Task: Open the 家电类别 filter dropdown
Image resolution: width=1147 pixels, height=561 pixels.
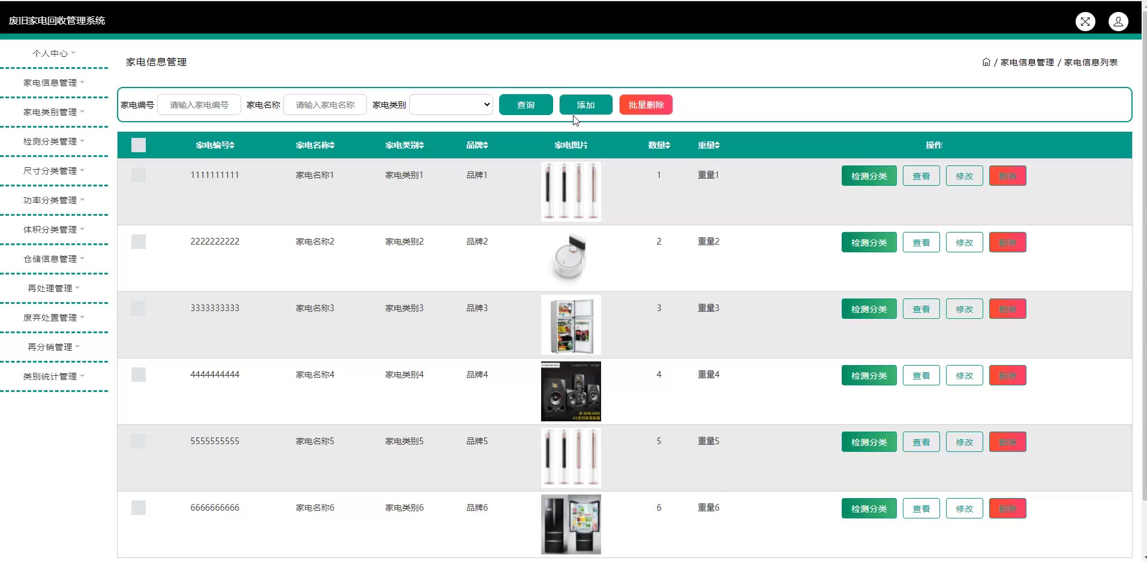Action: pos(451,105)
